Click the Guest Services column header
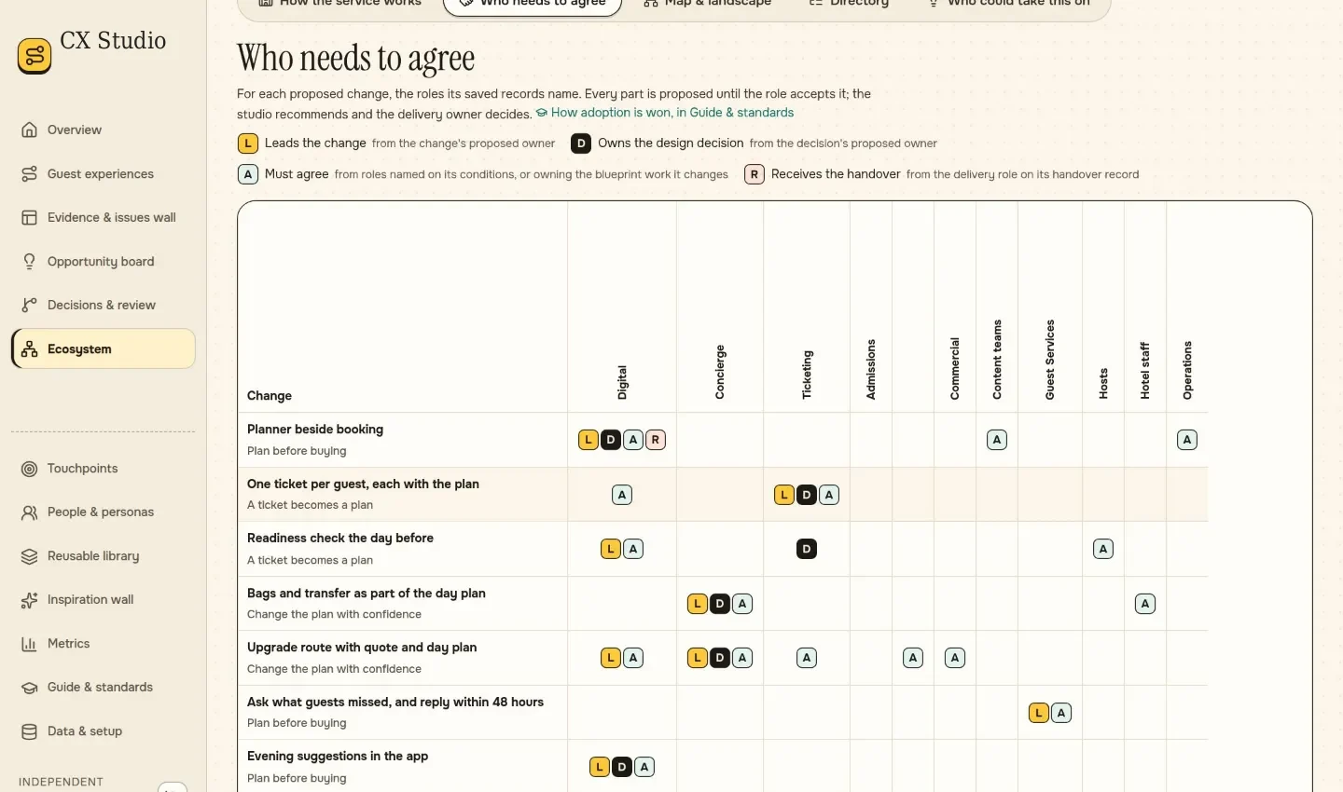1343x792 pixels. point(1050,361)
